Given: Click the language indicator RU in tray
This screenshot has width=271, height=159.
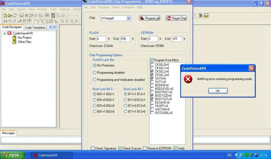Looking at the screenshot, I should coord(229,155).
